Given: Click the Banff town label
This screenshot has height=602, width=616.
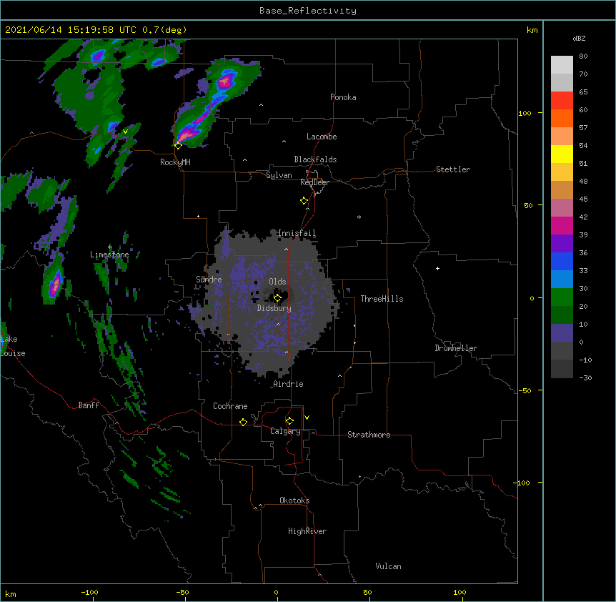Looking at the screenshot, I should point(89,405).
